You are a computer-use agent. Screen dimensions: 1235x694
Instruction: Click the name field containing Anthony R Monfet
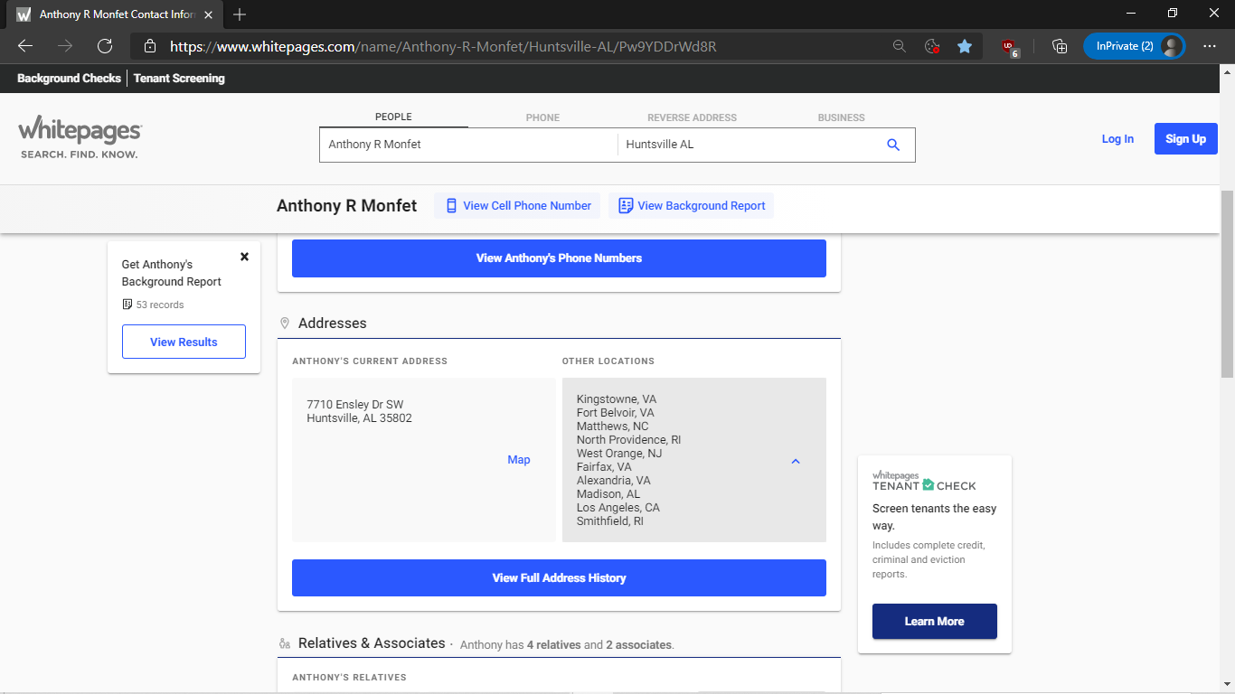pos(468,145)
